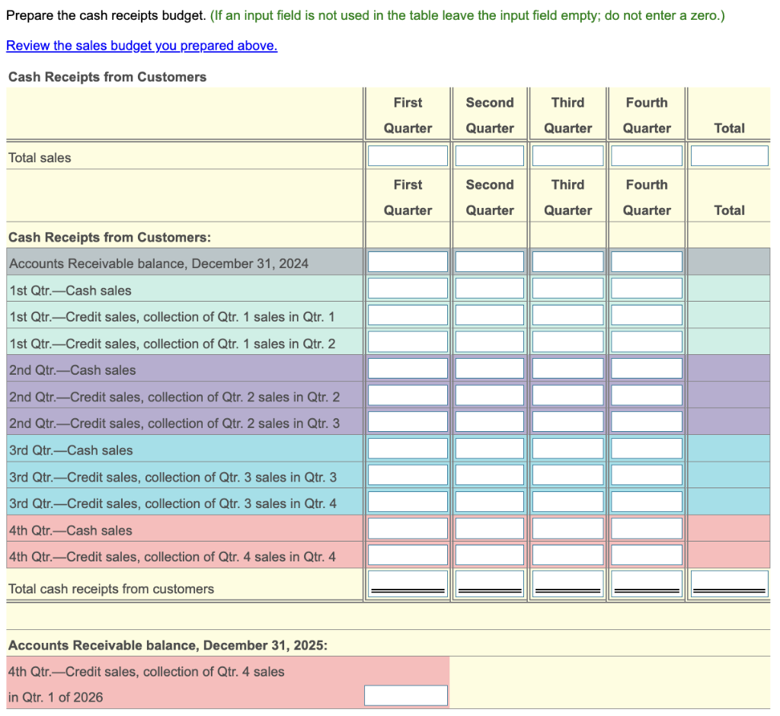Select Qtr. 2 sales collected in Qtr. 2 Second Quarter field
780x716 pixels.
[x=490, y=395]
